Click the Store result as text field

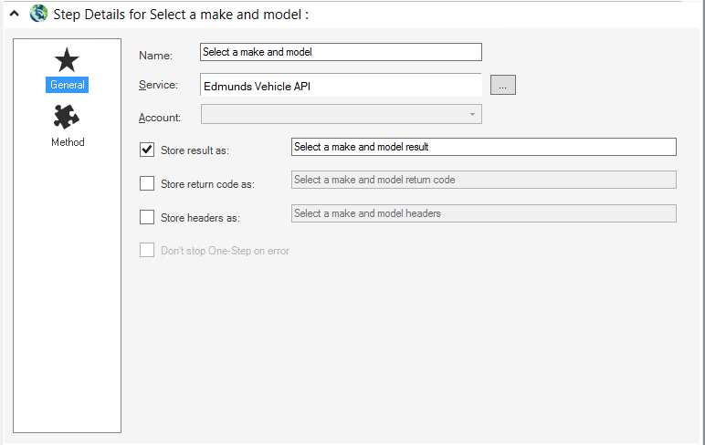(x=484, y=147)
